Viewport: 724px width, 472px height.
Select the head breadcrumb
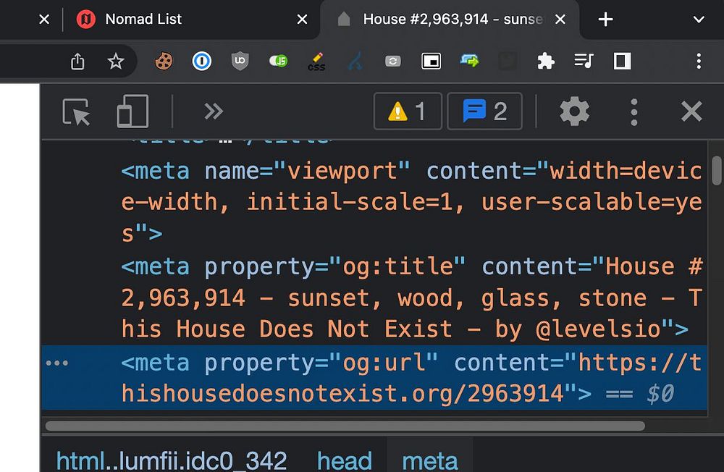coord(345,460)
